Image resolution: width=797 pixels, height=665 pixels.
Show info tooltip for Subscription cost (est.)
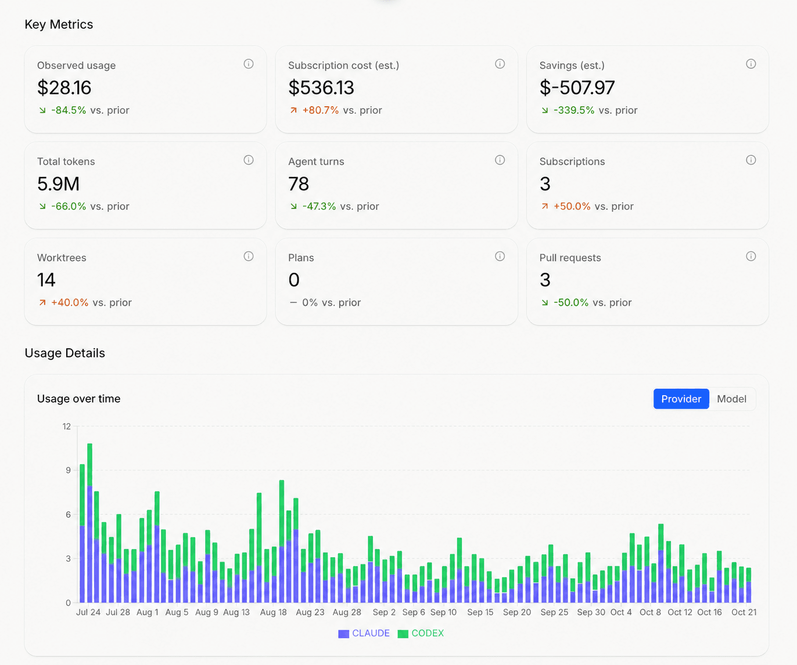tap(500, 64)
